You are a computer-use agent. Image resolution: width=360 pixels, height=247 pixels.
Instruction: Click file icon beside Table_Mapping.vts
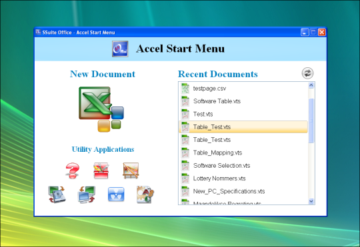coord(185,152)
